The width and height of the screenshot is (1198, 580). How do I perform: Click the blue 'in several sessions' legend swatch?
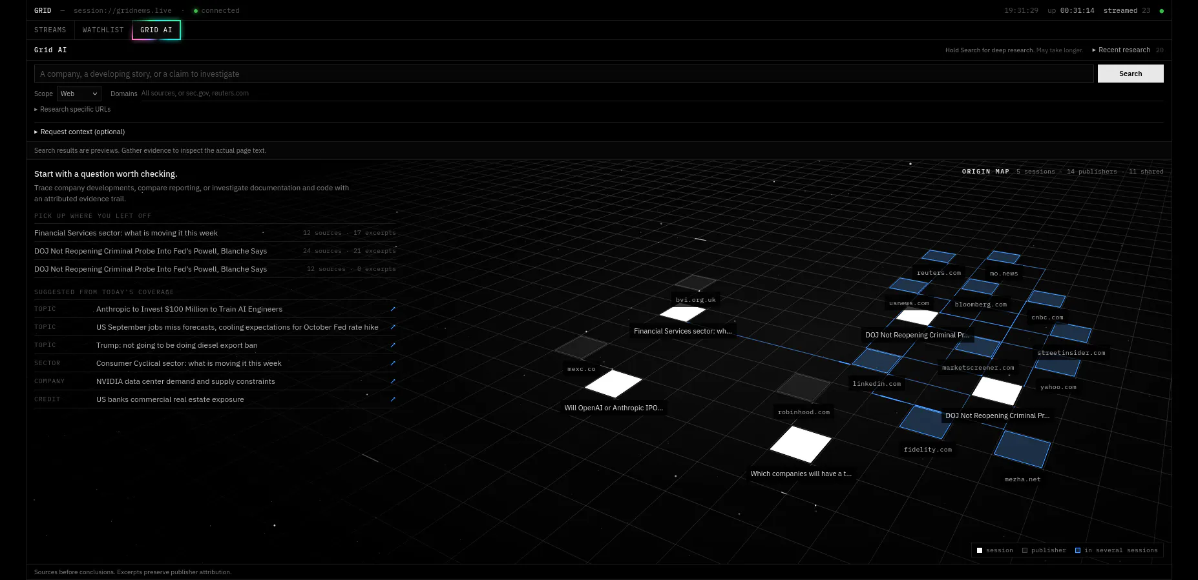(1078, 550)
